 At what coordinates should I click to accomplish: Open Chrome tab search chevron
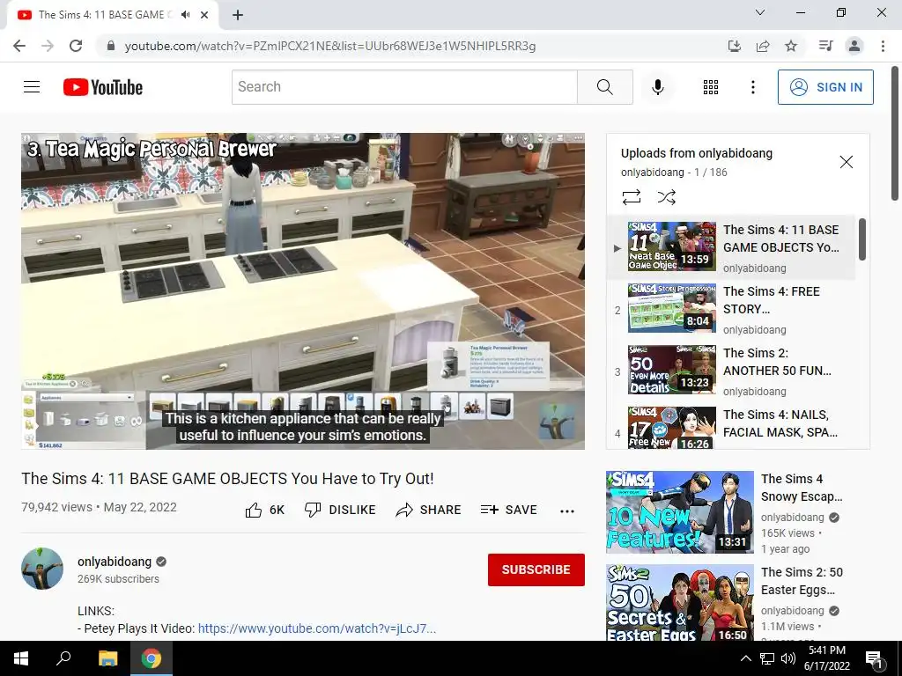coord(760,12)
